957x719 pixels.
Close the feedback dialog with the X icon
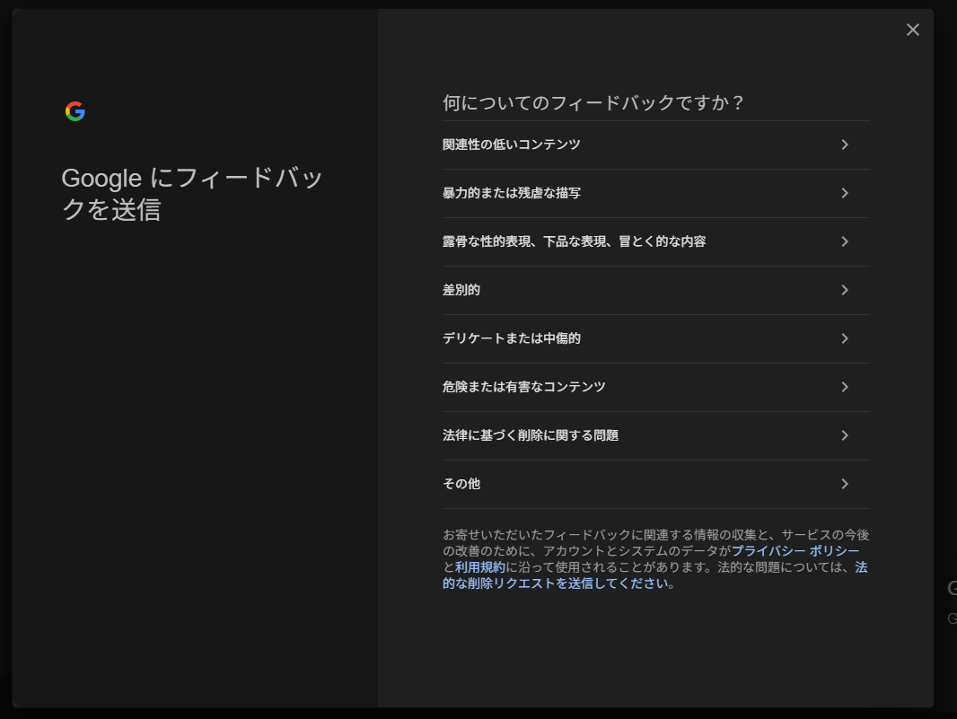click(x=912, y=30)
